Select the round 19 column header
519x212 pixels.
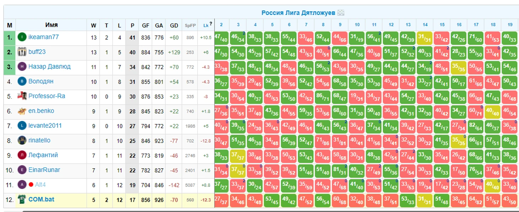[510, 25]
